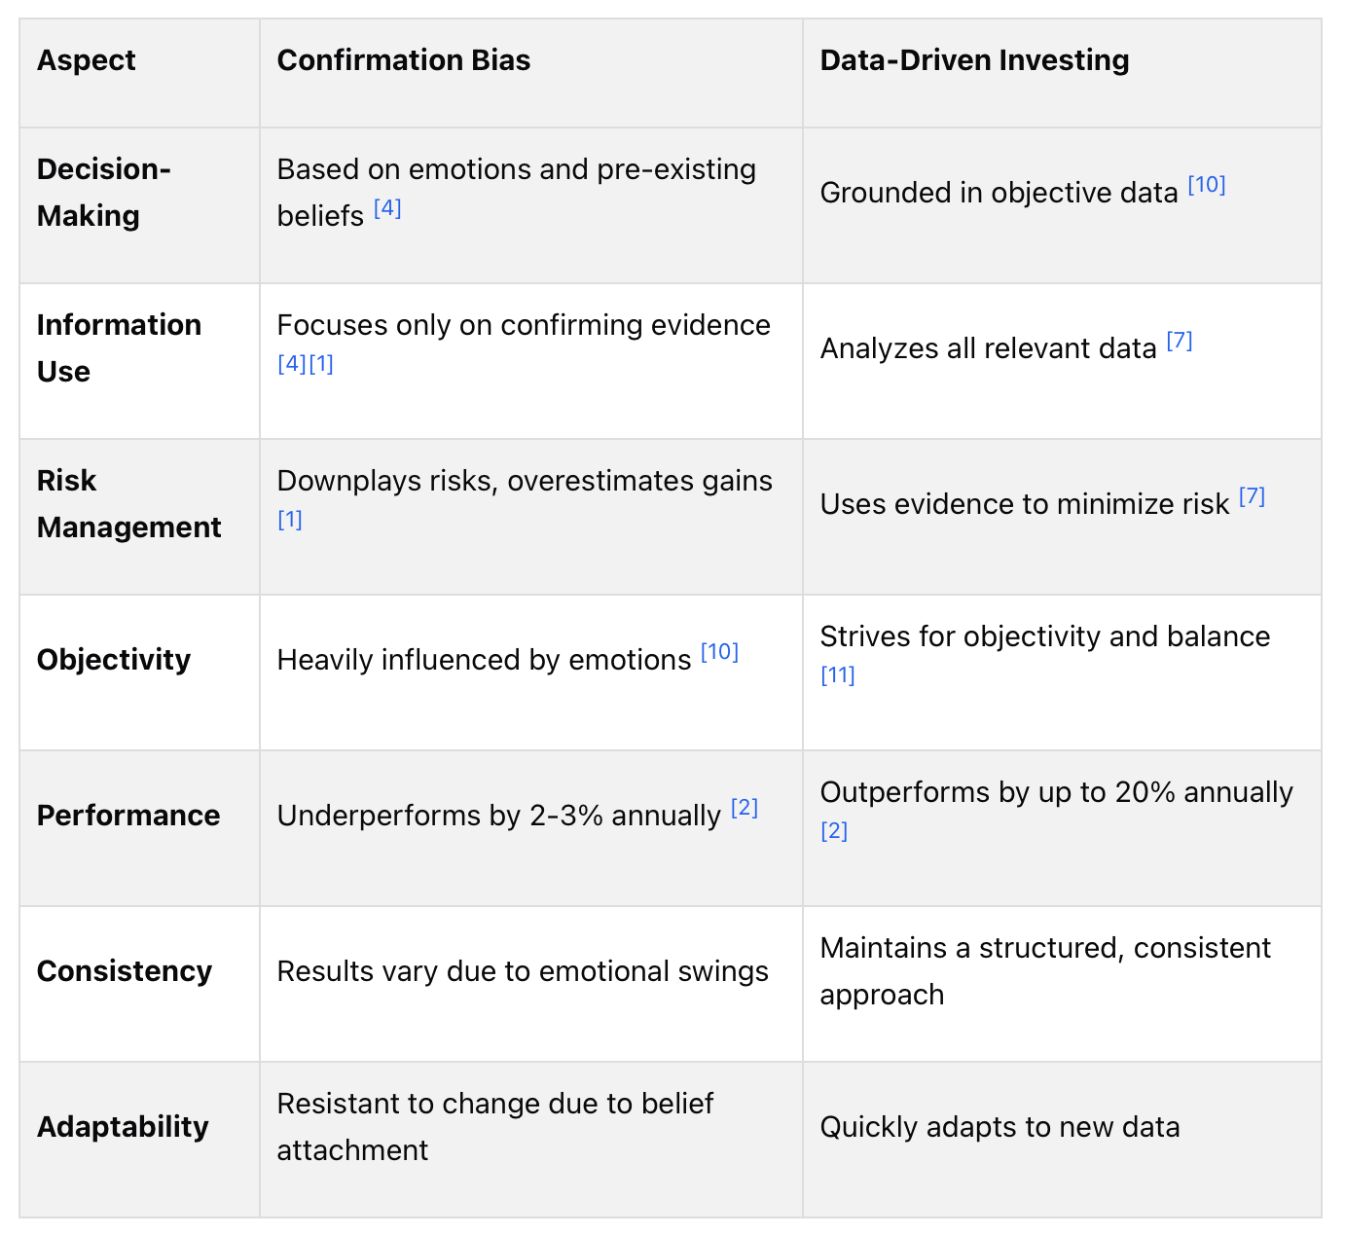Click citation [10] after "Grounded in objective data"
Screen dimensions: 1345x1236
coord(1207,185)
